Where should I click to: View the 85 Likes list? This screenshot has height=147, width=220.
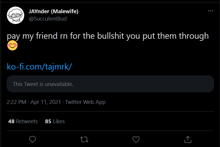pyautogui.click(x=55, y=121)
